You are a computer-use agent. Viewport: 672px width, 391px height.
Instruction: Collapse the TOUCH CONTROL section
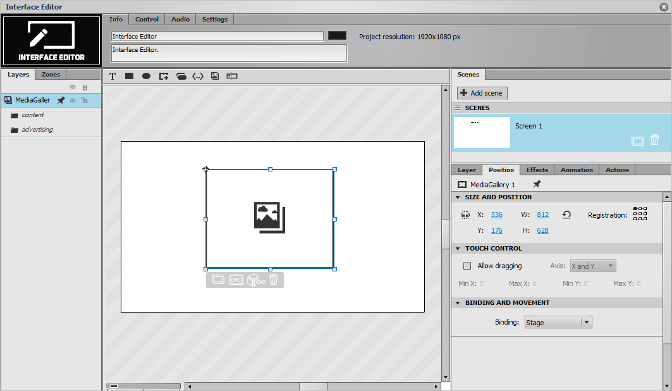pos(458,249)
